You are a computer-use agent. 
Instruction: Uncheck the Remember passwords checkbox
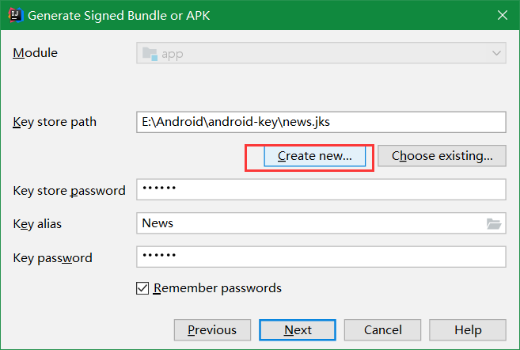[x=142, y=288]
